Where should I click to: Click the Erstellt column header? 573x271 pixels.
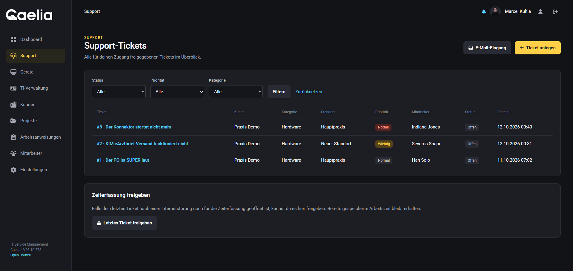click(x=503, y=112)
